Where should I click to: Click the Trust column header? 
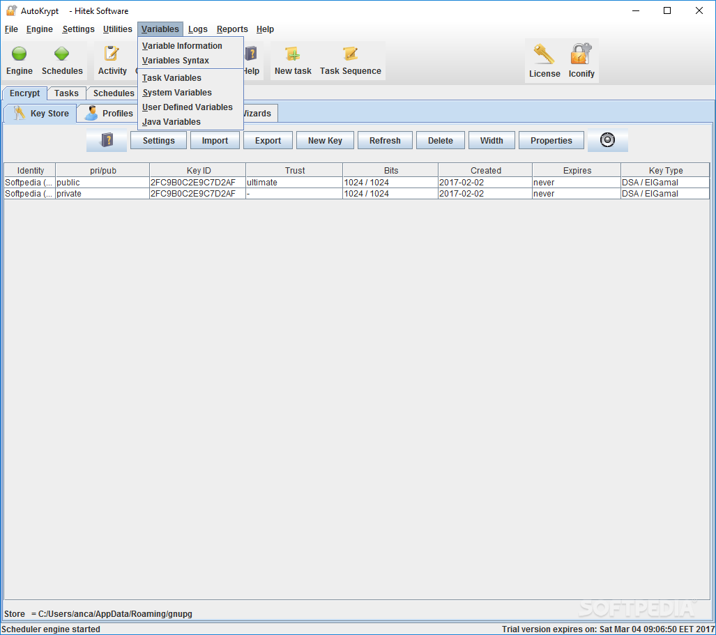294,170
